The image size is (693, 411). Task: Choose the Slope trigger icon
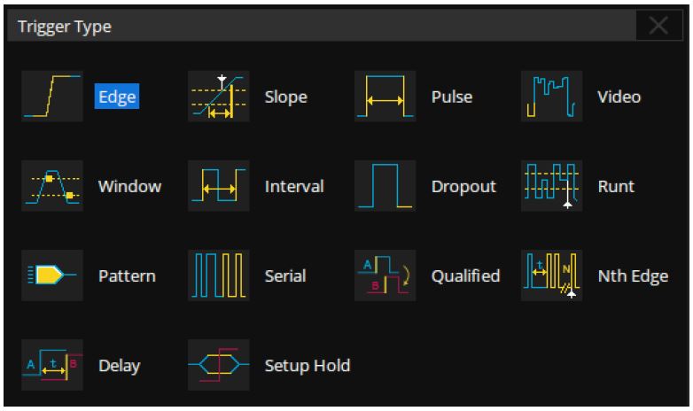tap(219, 97)
